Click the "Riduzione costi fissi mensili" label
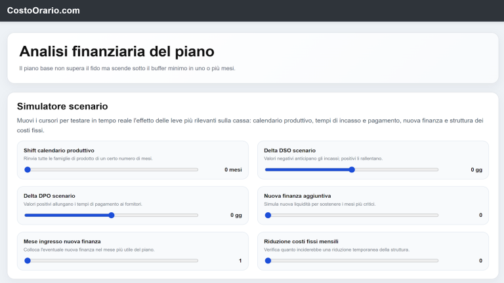 [x=301, y=241]
